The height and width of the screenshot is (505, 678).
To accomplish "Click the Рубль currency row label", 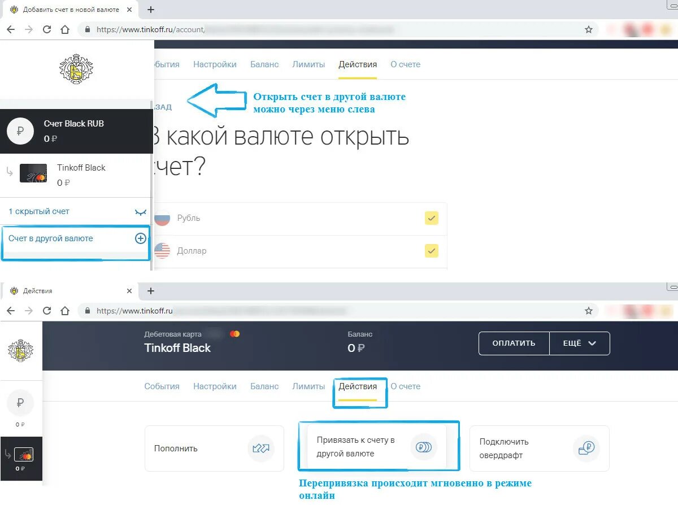I will (x=189, y=218).
